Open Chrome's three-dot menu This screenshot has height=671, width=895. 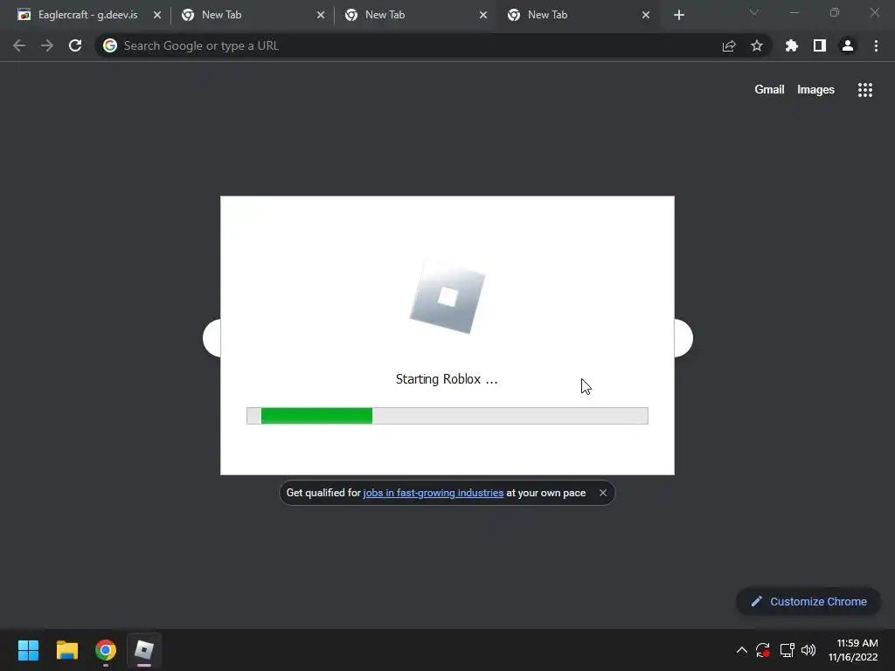(876, 45)
